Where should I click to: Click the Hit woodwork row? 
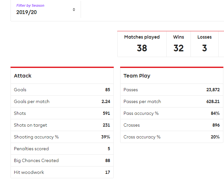62,173
